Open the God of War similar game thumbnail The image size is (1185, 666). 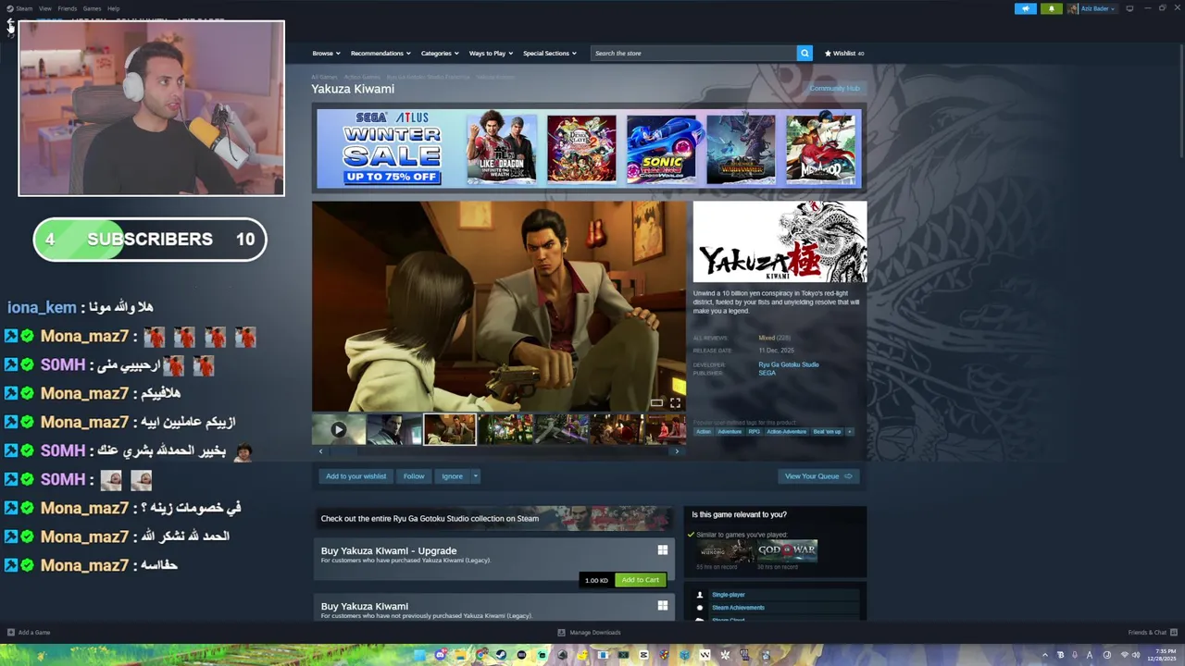pyautogui.click(x=787, y=551)
